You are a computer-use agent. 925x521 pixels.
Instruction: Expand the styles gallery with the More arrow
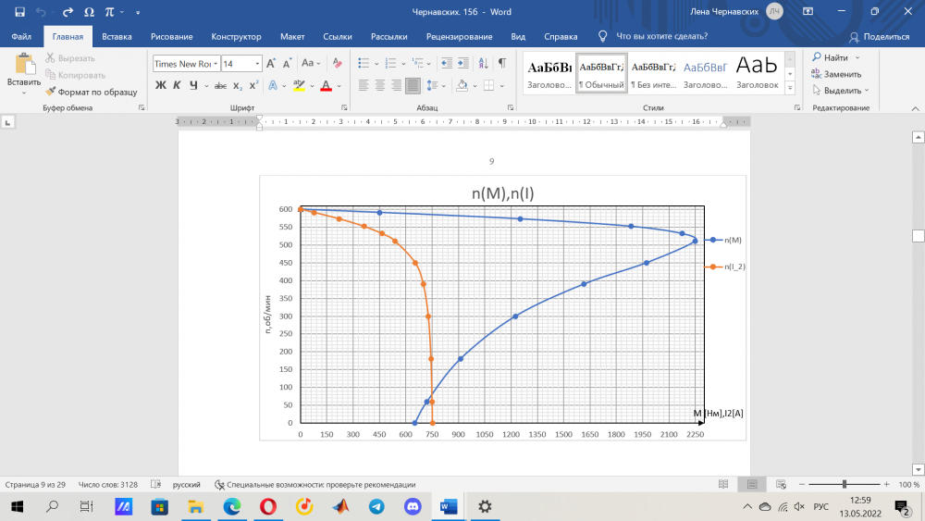click(x=790, y=87)
